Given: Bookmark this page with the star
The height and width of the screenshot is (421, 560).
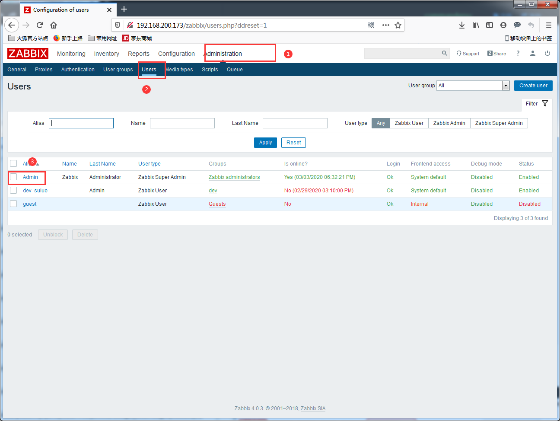Looking at the screenshot, I should (x=398, y=25).
